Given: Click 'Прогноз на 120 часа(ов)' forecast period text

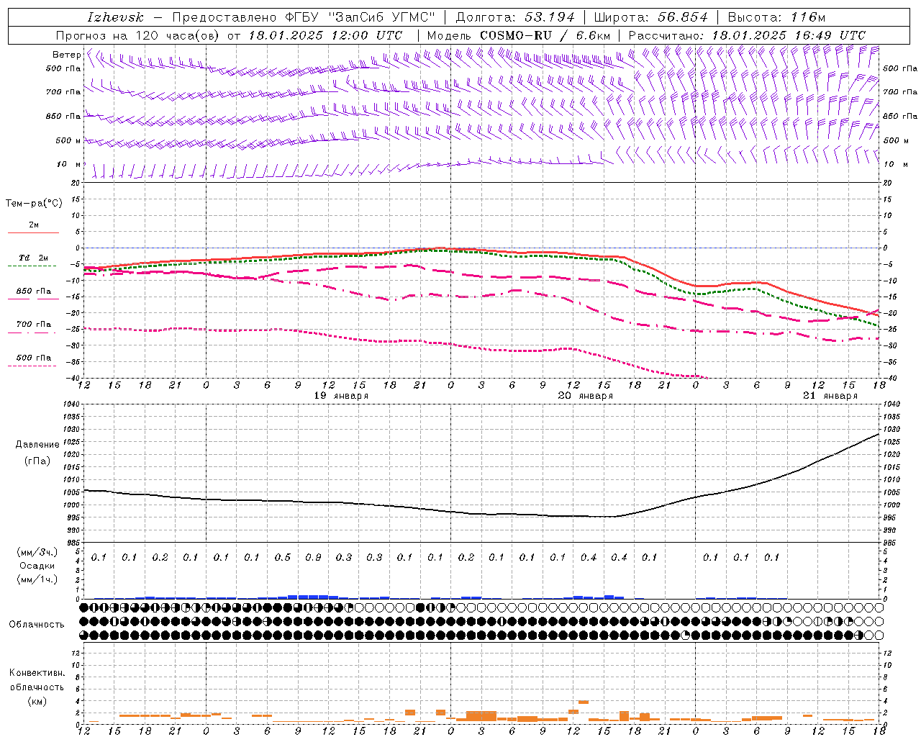Looking at the screenshot, I should tap(138, 35).
